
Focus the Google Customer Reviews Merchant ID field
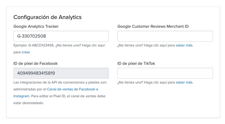(x=165, y=36)
